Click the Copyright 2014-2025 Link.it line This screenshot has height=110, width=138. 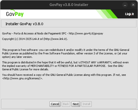(x=35, y=39)
